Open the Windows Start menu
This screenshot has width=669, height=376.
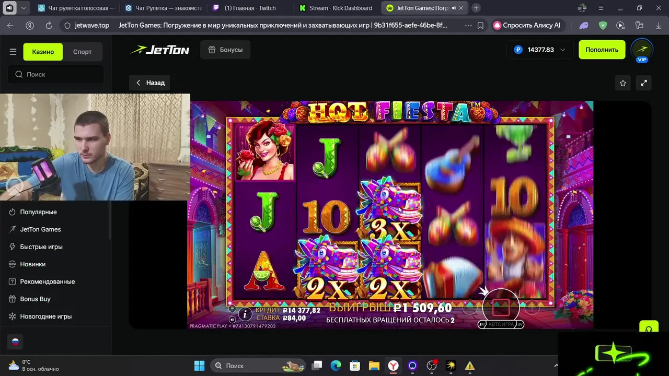pos(200,366)
